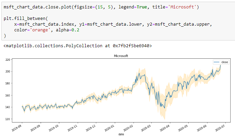235x138 pixels.
Task: Click the x-axis tick label 2019-10
Action: coord(54,128)
